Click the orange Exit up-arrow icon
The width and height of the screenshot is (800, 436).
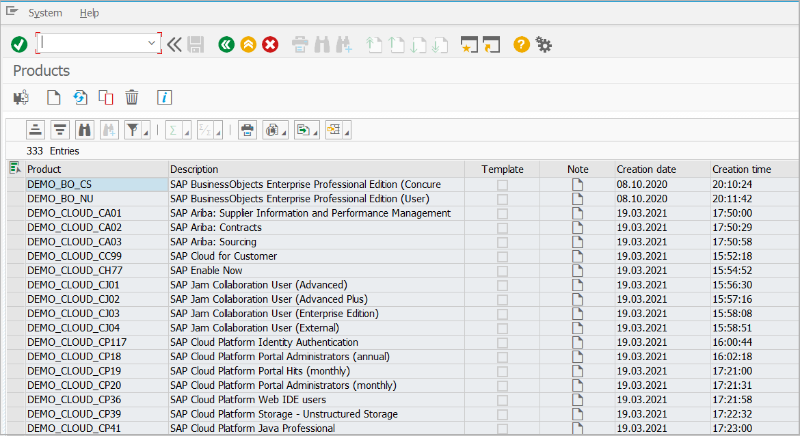coord(248,44)
